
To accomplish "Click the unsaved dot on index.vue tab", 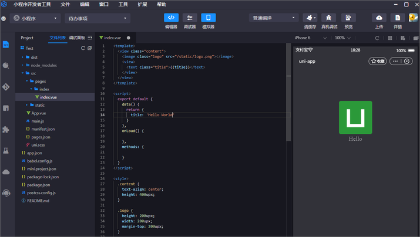I will point(129,38).
